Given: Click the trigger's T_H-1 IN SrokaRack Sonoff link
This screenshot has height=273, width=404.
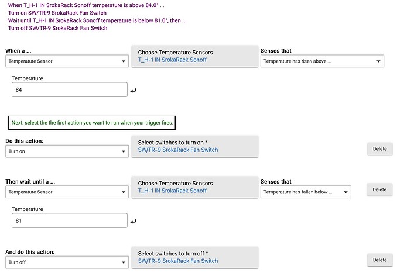Looking at the screenshot, I should 172,60.
